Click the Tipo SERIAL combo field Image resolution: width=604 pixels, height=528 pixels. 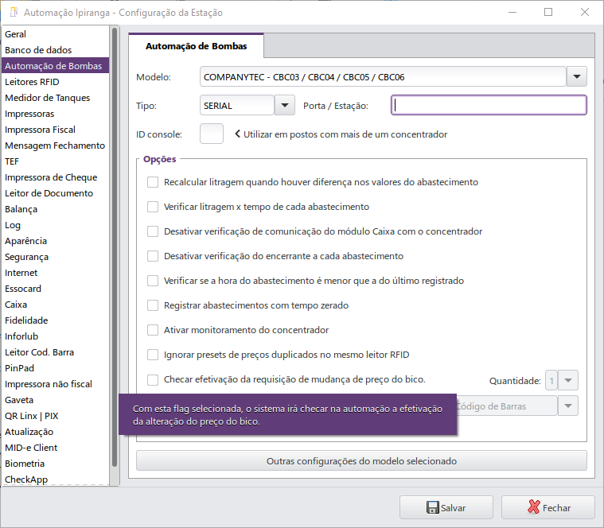[237, 105]
